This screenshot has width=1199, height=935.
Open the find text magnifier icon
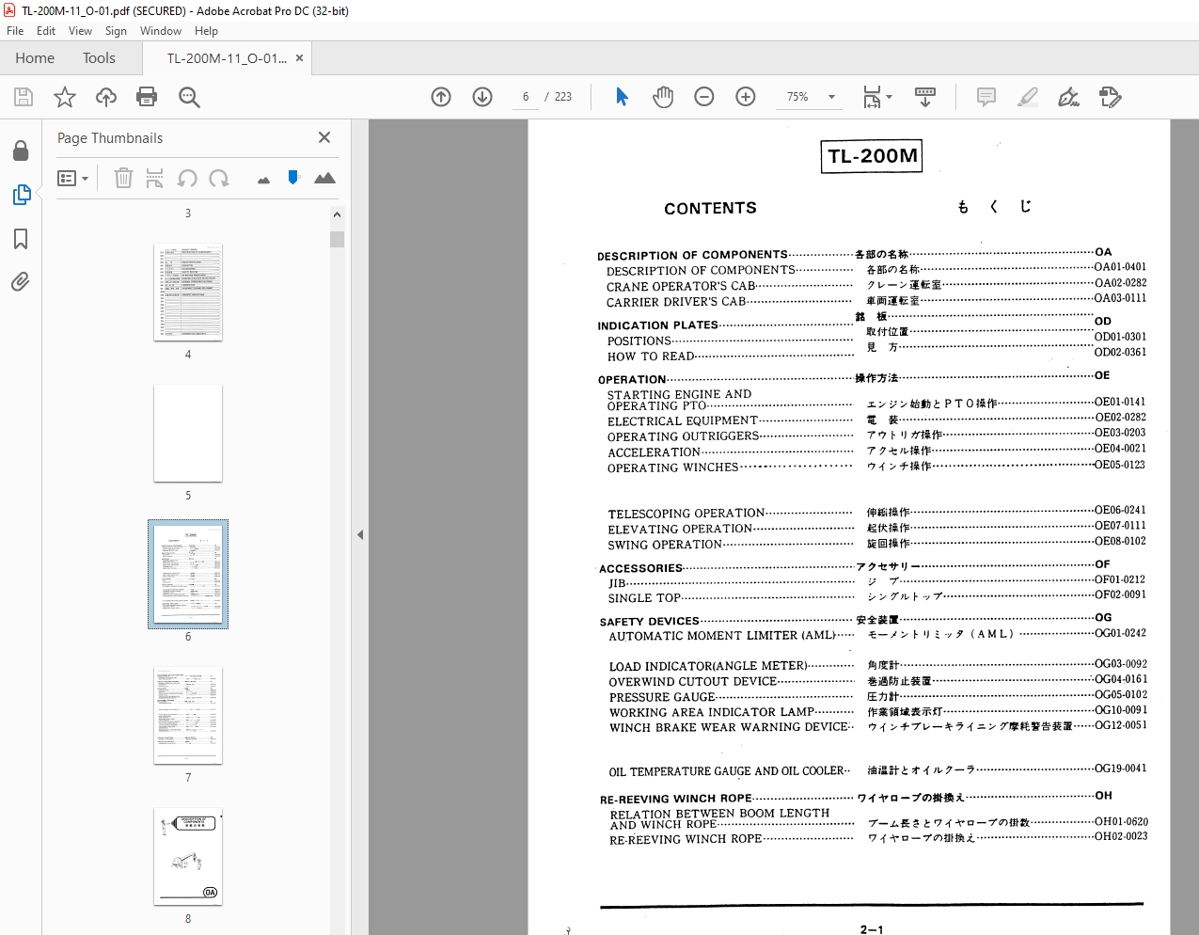(x=189, y=97)
